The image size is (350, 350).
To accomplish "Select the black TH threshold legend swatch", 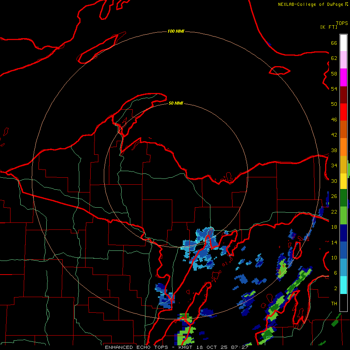I will pyautogui.click(x=343, y=303).
